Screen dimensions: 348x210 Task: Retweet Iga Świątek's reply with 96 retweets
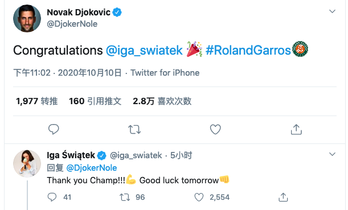point(125,197)
